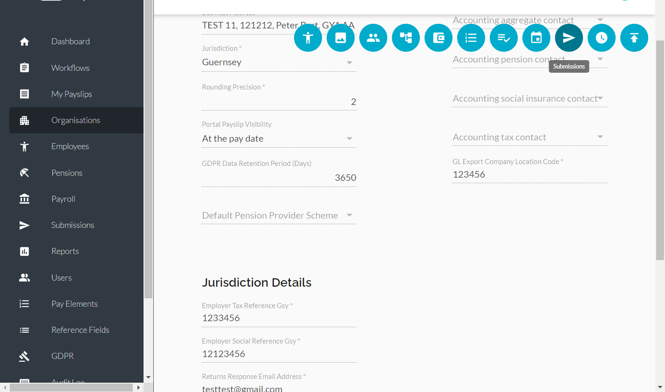This screenshot has width=665, height=392.
Task: Open the numbered list floating button
Action: tap(471, 38)
